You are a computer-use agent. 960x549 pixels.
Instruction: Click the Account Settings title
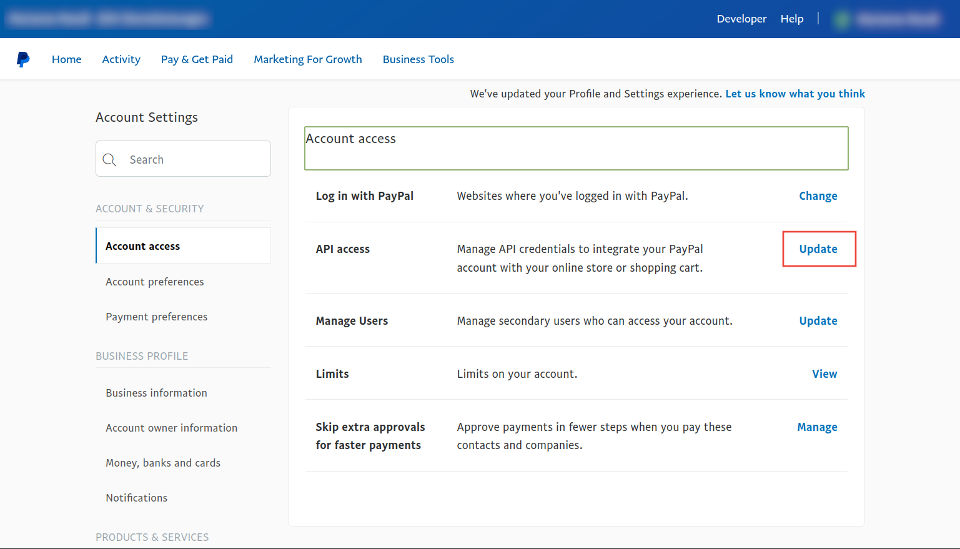tap(147, 117)
